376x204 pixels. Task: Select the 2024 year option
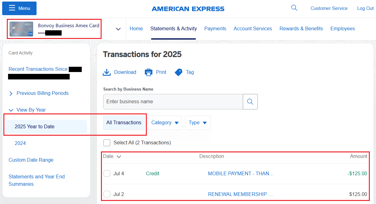(20, 143)
